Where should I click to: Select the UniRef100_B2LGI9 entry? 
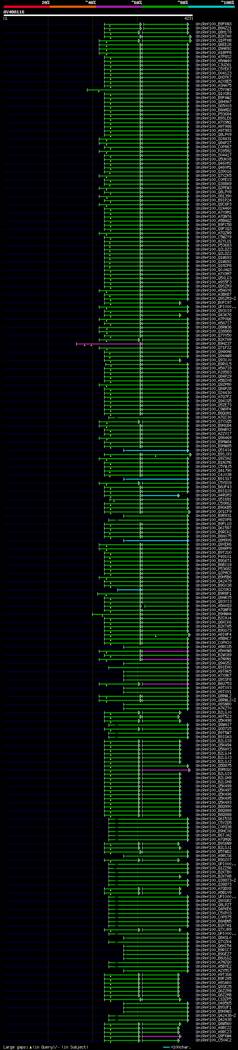tap(213, 774)
